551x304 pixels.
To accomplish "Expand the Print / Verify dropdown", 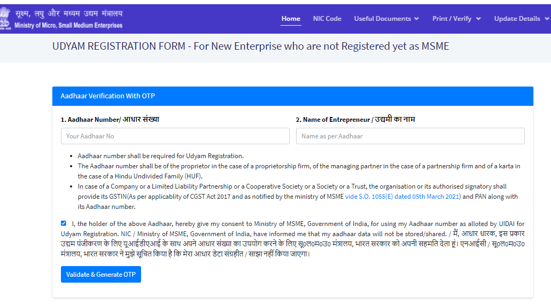I will 452,19.
